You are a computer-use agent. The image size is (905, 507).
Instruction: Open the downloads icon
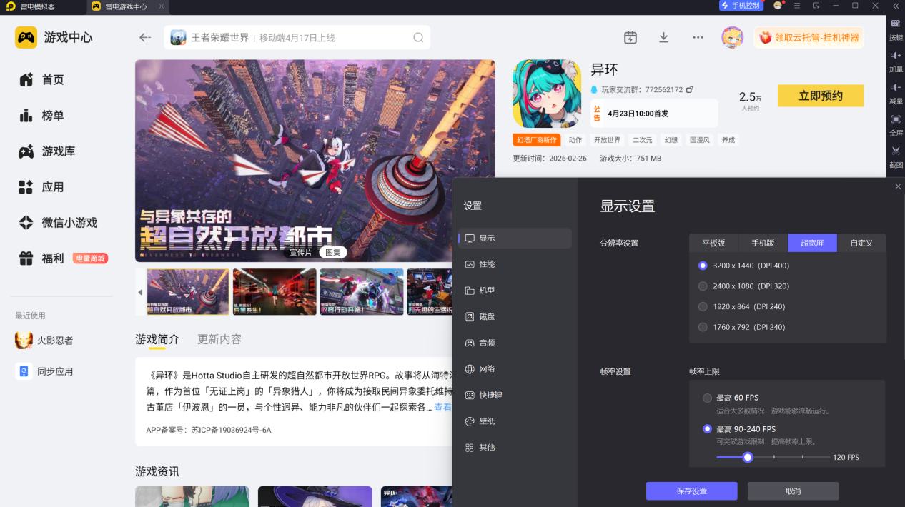click(x=663, y=37)
